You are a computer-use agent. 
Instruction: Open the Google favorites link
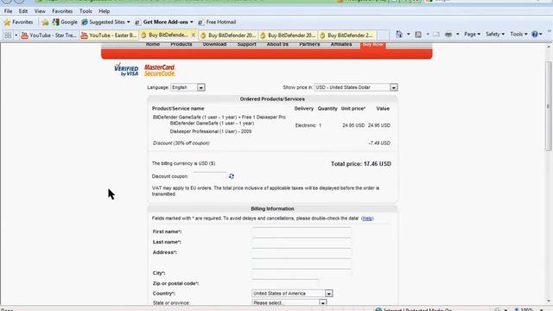coord(65,22)
